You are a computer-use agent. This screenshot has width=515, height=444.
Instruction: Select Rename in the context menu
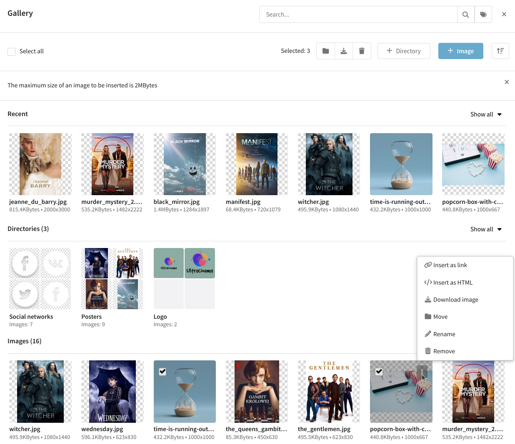click(465, 334)
